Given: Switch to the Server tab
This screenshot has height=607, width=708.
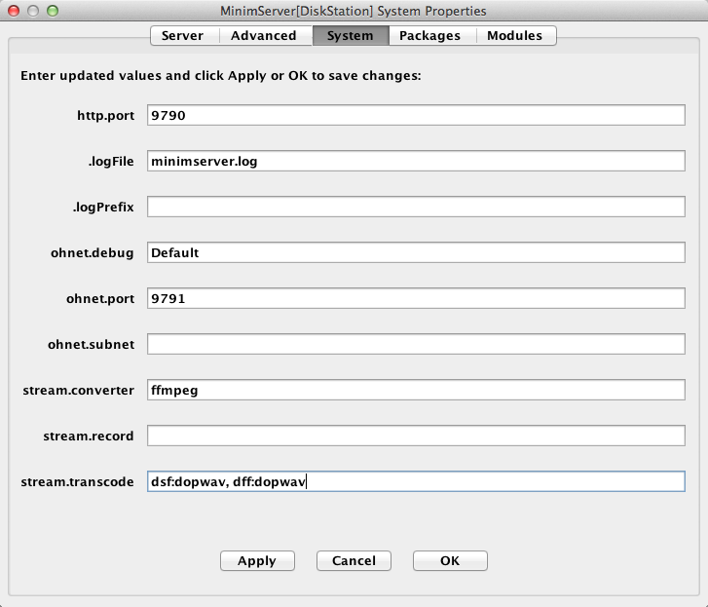Looking at the screenshot, I should click(183, 36).
